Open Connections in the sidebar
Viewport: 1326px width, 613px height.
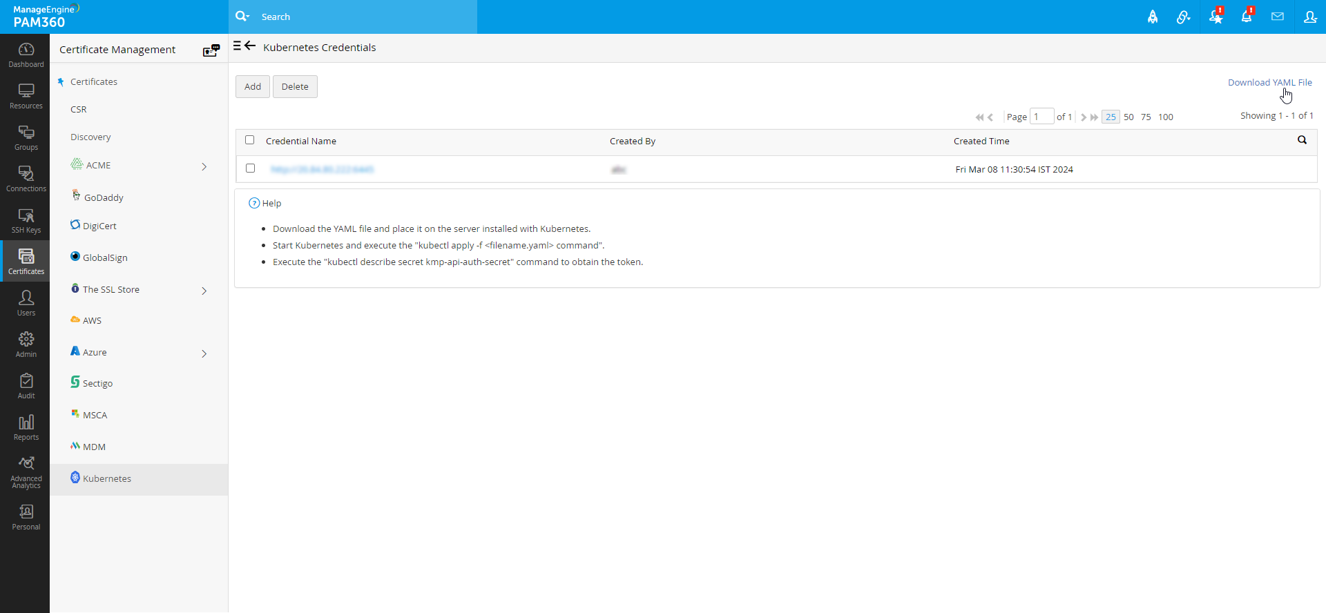click(x=26, y=179)
